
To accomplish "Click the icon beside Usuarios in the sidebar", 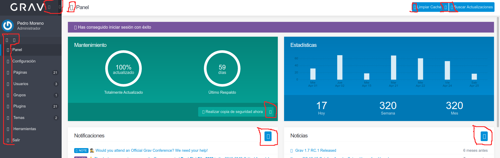I will (8, 84).
